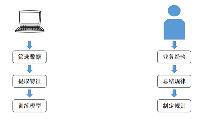The image size is (204, 121).
Task: Click the arrow directly below the person figure
Action: pos(174,45)
